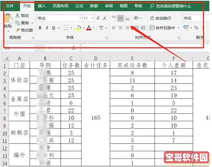The width and height of the screenshot is (212, 167).
Task: Click header cell 完成任务数
Action: tap(132, 65)
